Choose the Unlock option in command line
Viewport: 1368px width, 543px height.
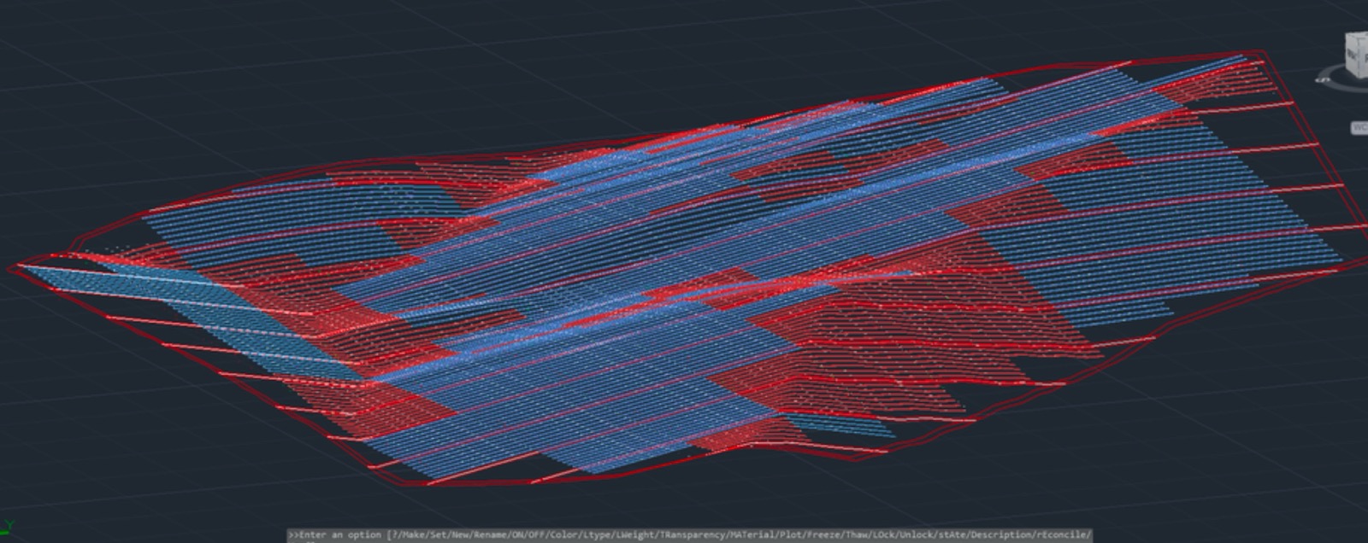pyautogui.click(x=916, y=534)
